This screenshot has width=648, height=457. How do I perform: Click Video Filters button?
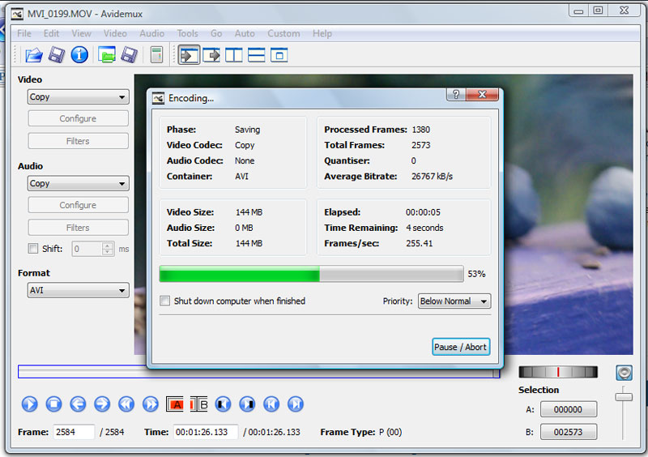(78, 141)
